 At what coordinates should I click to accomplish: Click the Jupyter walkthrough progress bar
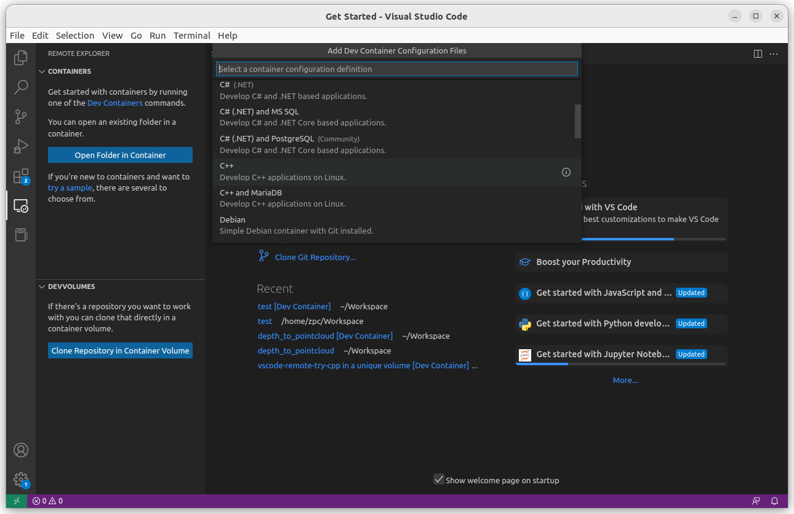[621, 363]
